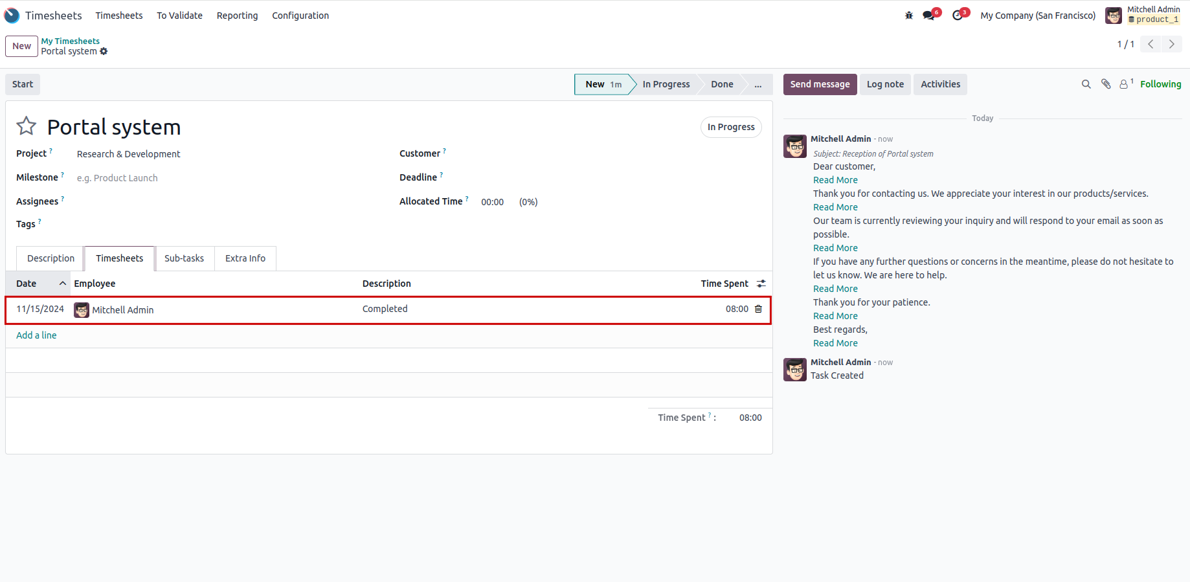
Task: Open the Reporting menu
Action: [237, 16]
